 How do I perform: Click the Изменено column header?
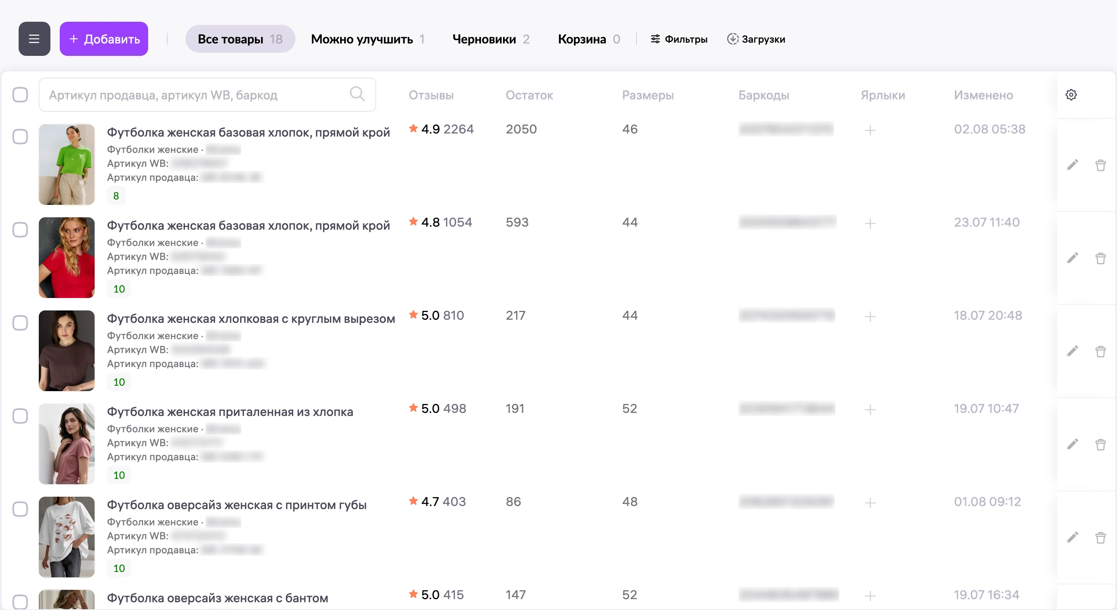click(x=984, y=95)
